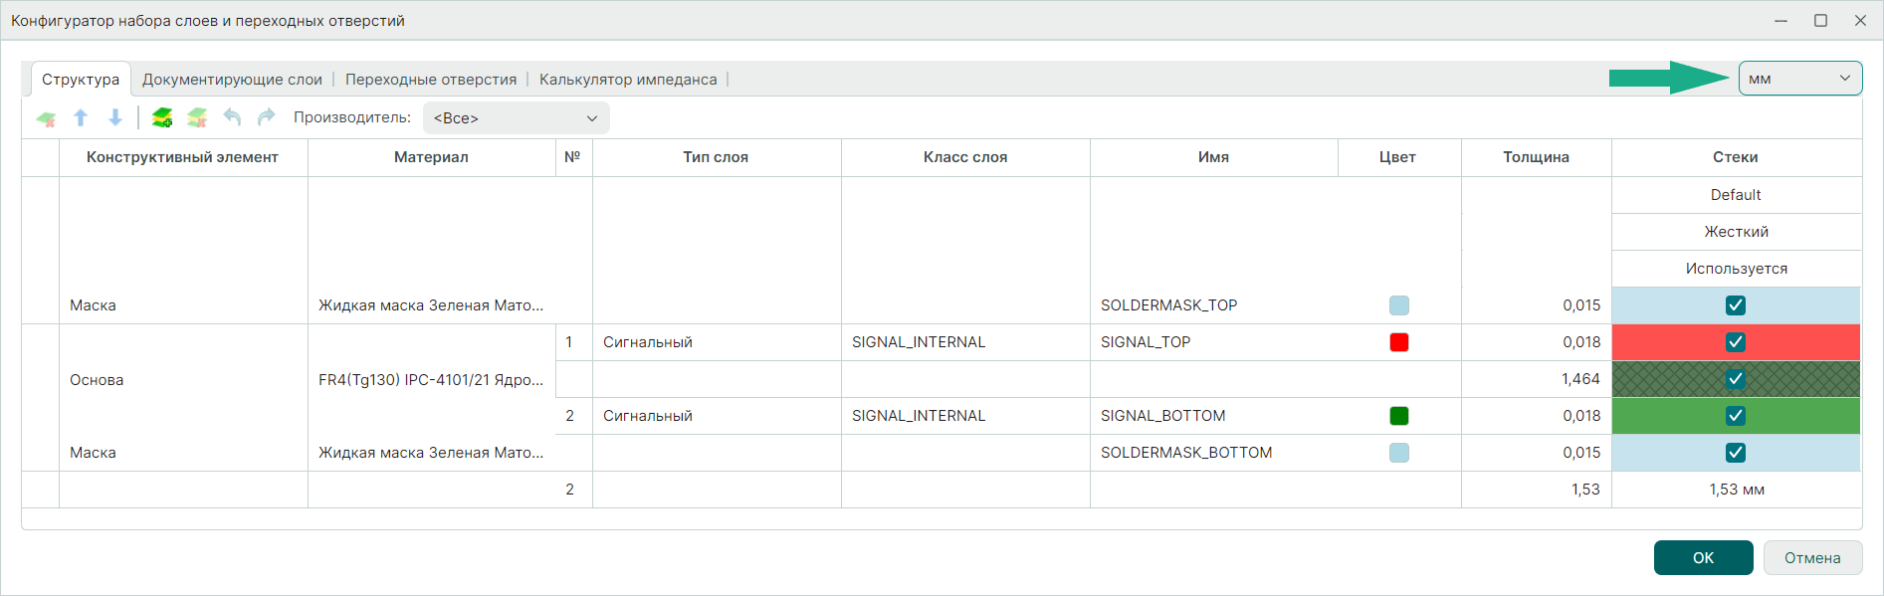Open the Калькулятор импеданса tab

[x=628, y=80]
